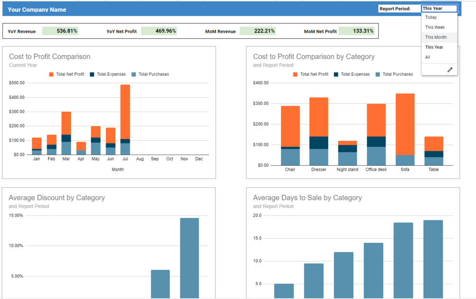The height and width of the screenshot is (299, 476).
Task: Click the "Average Days to Sale by Category" title
Action: (307, 198)
